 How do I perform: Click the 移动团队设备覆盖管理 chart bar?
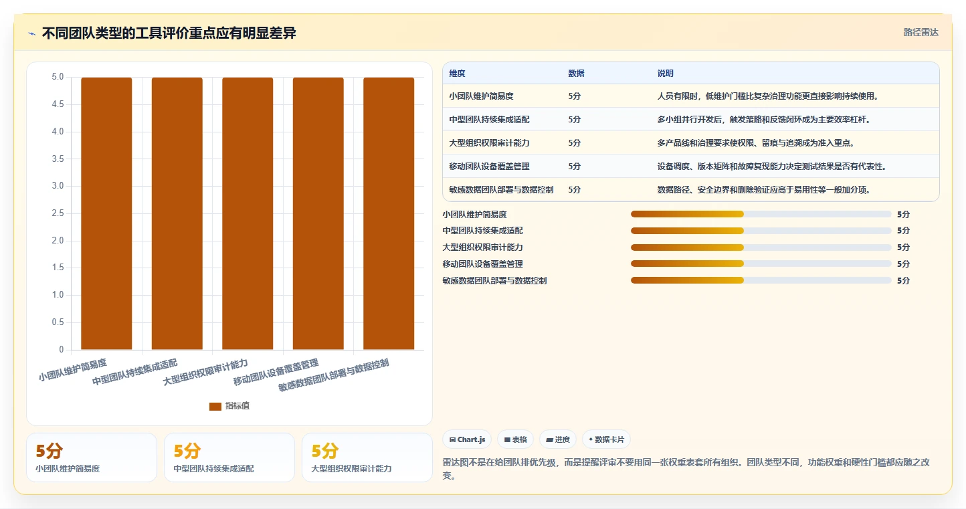pos(318,213)
